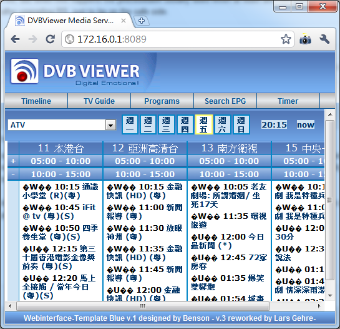Open the wrench settings menu

coord(324,39)
